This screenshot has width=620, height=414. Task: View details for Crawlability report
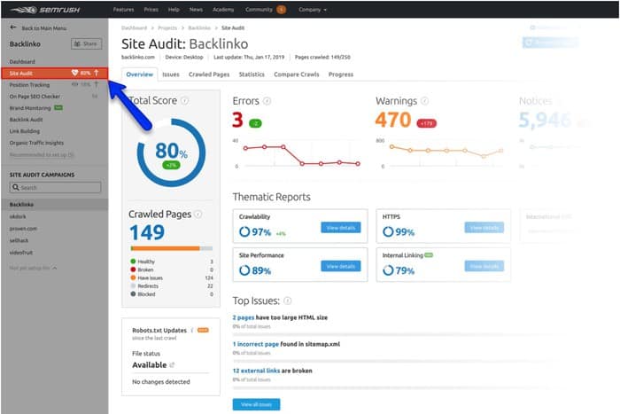point(341,228)
